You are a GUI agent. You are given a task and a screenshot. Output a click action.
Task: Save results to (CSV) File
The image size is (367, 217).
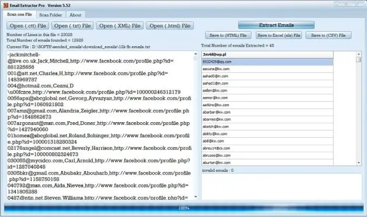pos(328,36)
